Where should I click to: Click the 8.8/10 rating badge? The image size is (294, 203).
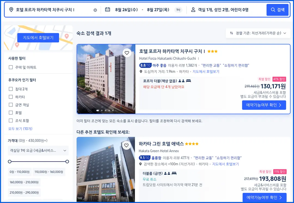pos(145,65)
